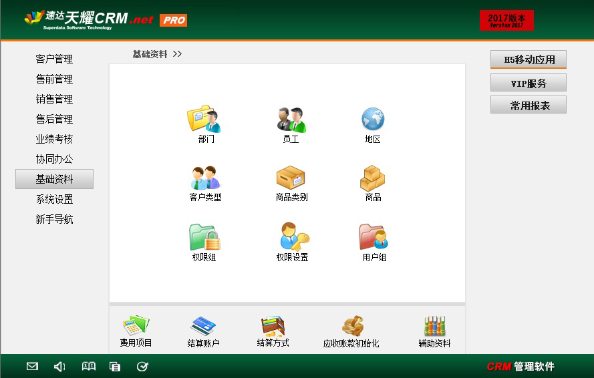This screenshot has width=594, height=378.
Task: Select the 商品类别 product category icon
Action: coord(291,178)
